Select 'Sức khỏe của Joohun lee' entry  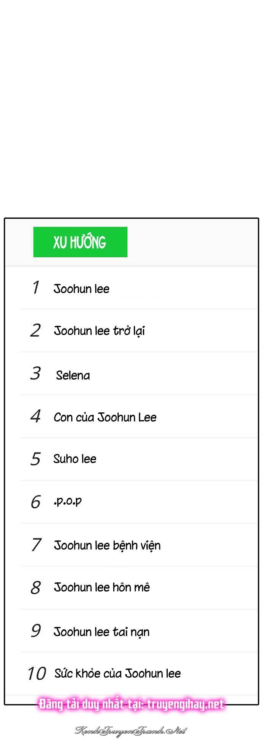[x=117, y=673]
